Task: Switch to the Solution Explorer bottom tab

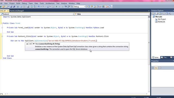Action: coord(156,57)
